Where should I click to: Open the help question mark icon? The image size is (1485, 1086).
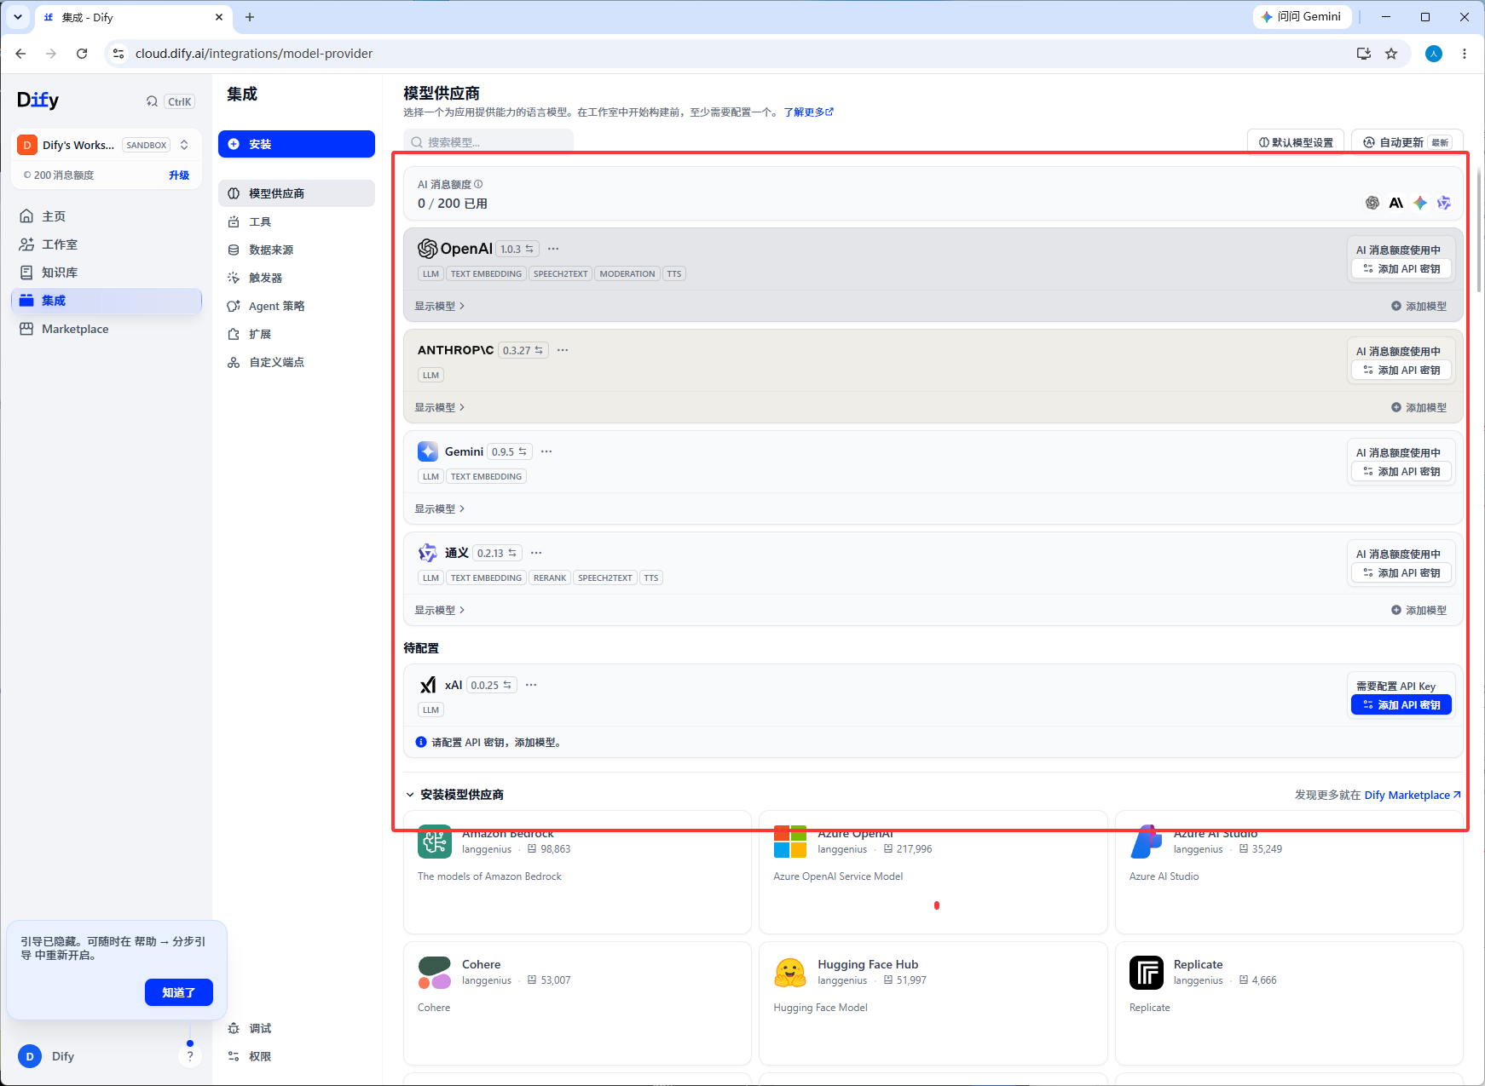click(x=190, y=1056)
